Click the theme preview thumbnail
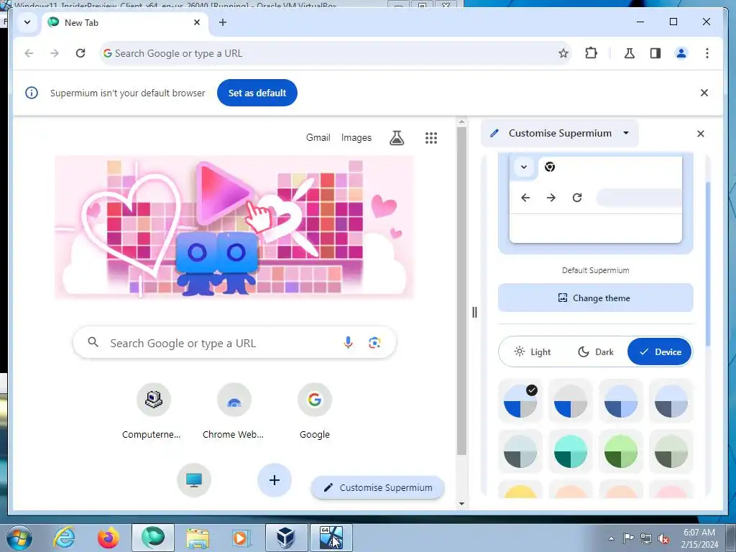736x552 pixels. [x=595, y=203]
